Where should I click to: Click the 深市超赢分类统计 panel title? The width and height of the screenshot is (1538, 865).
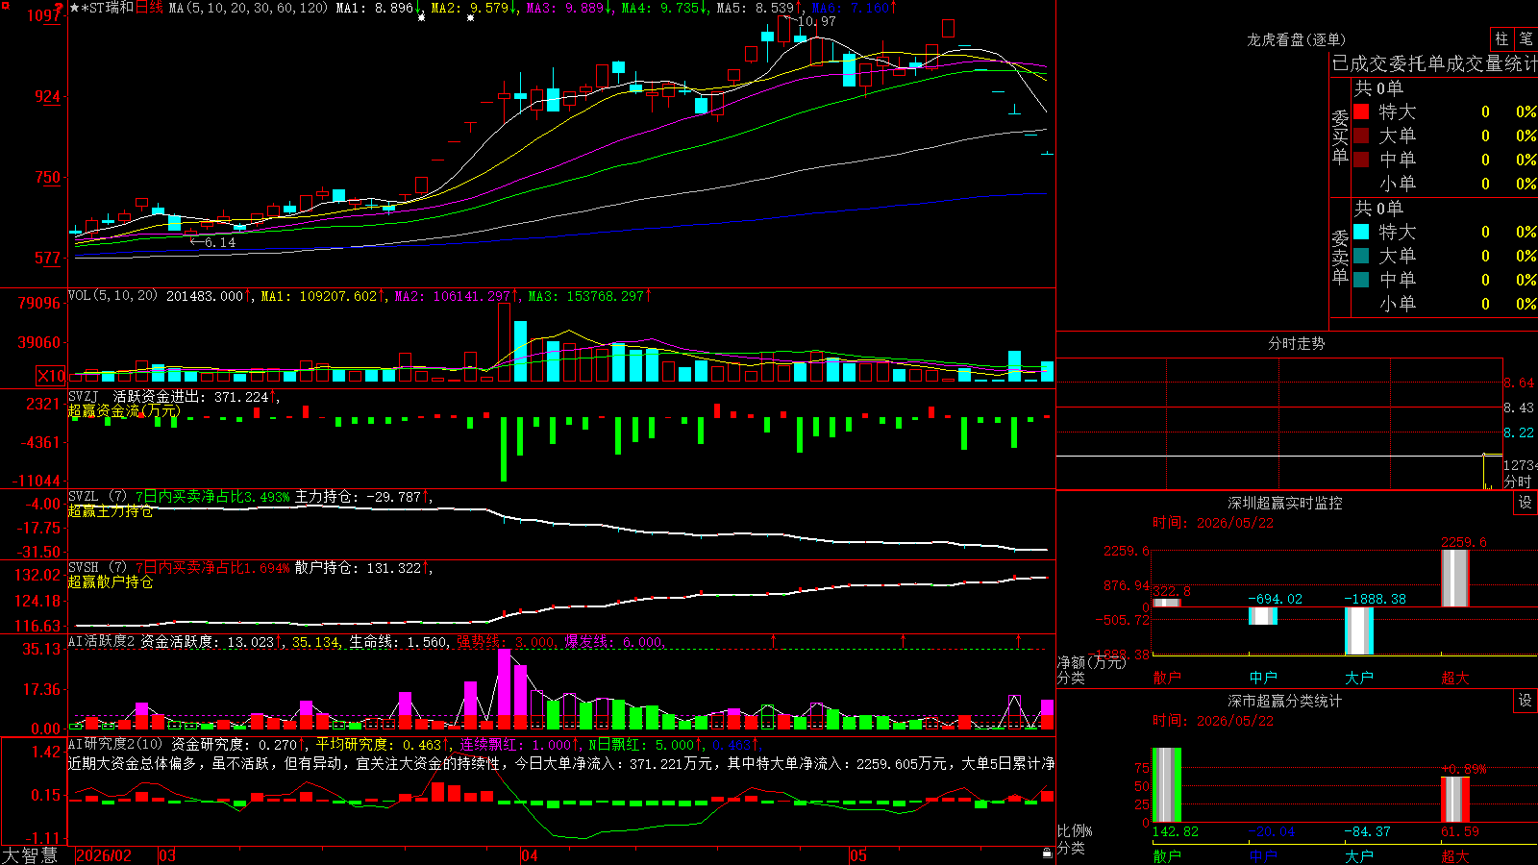click(1285, 701)
